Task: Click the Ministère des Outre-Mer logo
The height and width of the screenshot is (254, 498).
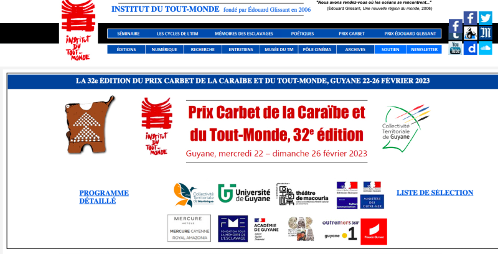Action: (x=372, y=195)
